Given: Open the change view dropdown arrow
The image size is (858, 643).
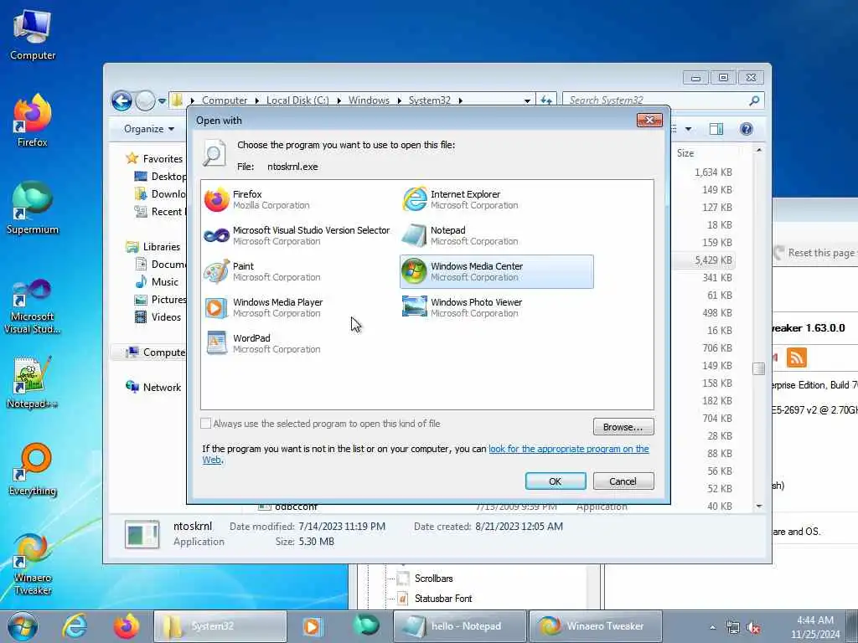Looking at the screenshot, I should 689,129.
